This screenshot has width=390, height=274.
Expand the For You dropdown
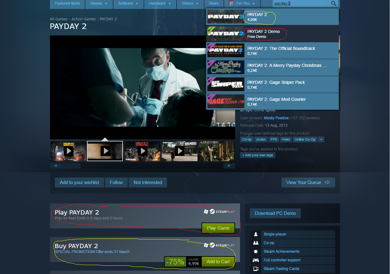pyautogui.click(x=254, y=4)
